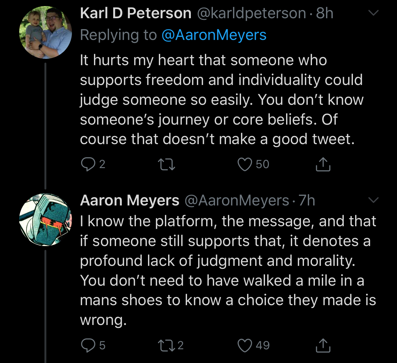This screenshot has width=397, height=363.
Task: Like Aaron Meyers' tweet with 49 likes
Action: coord(254,345)
